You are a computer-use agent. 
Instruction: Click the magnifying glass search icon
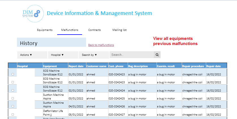click(x=157, y=55)
